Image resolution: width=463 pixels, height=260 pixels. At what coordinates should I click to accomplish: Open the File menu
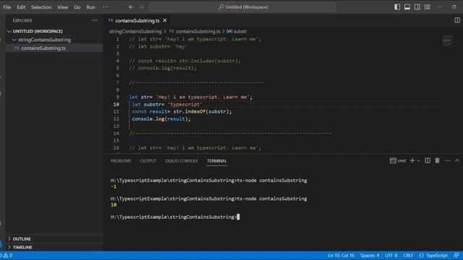click(7, 7)
